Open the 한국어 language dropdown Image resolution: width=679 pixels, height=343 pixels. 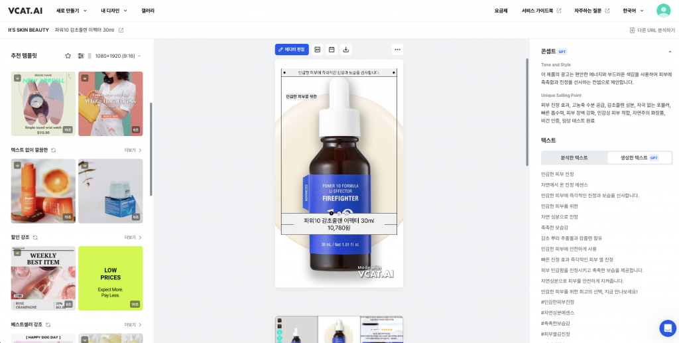(633, 11)
